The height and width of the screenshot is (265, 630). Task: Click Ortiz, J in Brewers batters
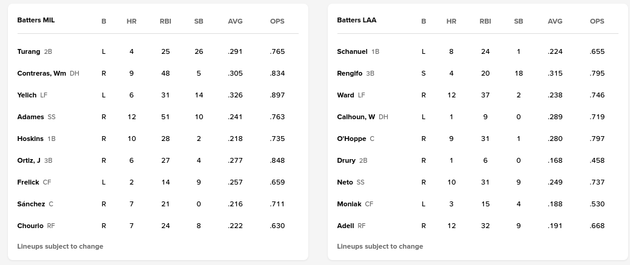click(28, 160)
